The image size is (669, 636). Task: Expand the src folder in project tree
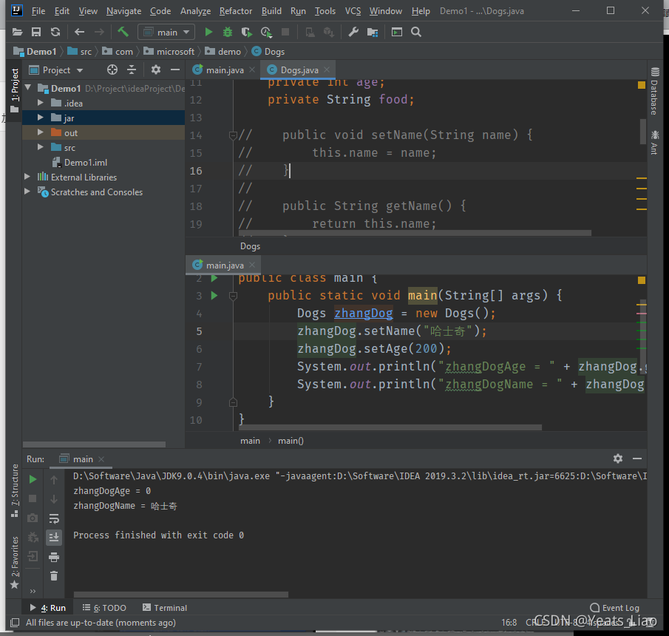(x=41, y=148)
